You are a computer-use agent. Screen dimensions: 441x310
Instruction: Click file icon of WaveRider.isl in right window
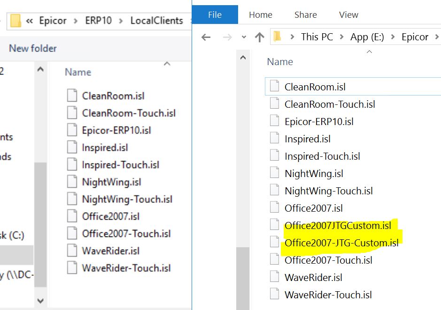274,277
